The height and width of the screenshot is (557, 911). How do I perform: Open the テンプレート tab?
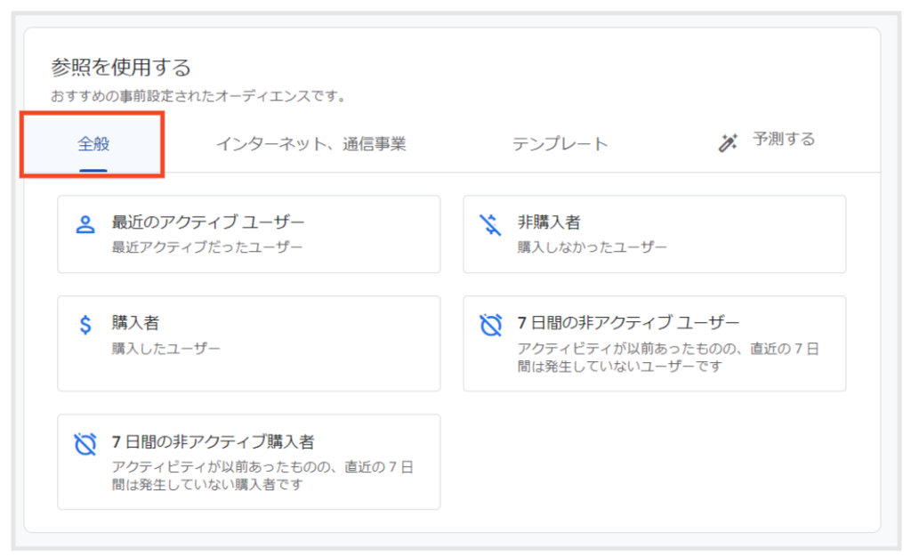(560, 143)
